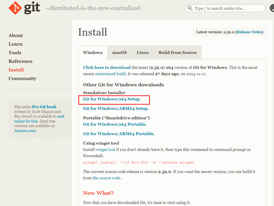
Task: Open the Community sidebar item
Action: [x=22, y=79]
